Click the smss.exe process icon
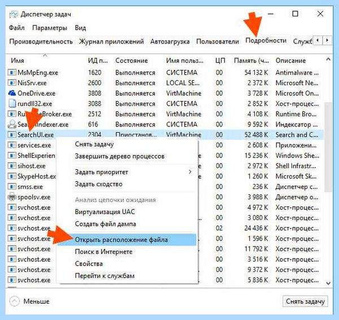 pyautogui.click(x=12, y=186)
